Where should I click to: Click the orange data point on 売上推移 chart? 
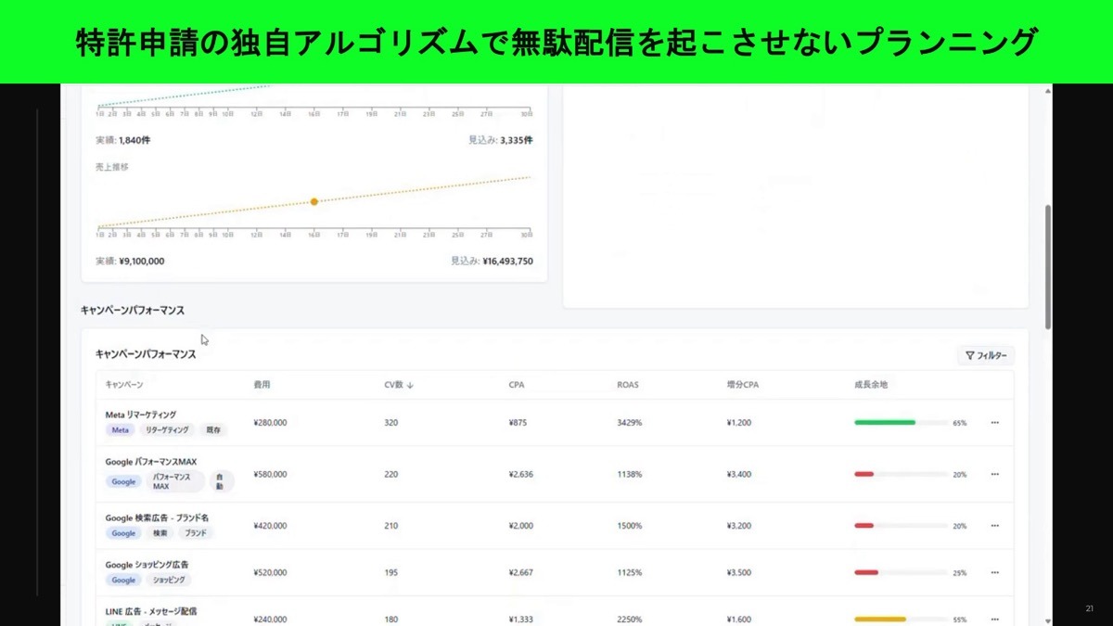coord(314,201)
